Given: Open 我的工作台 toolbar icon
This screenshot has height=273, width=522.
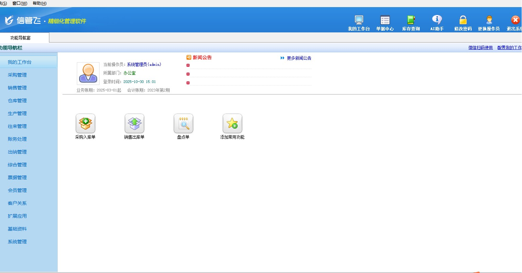Looking at the screenshot, I should click(359, 20).
